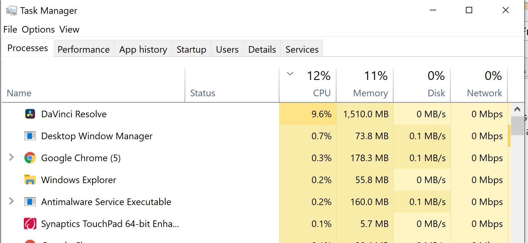The image size is (528, 243).
Task: Maximize the Task Manager window
Action: (x=469, y=10)
